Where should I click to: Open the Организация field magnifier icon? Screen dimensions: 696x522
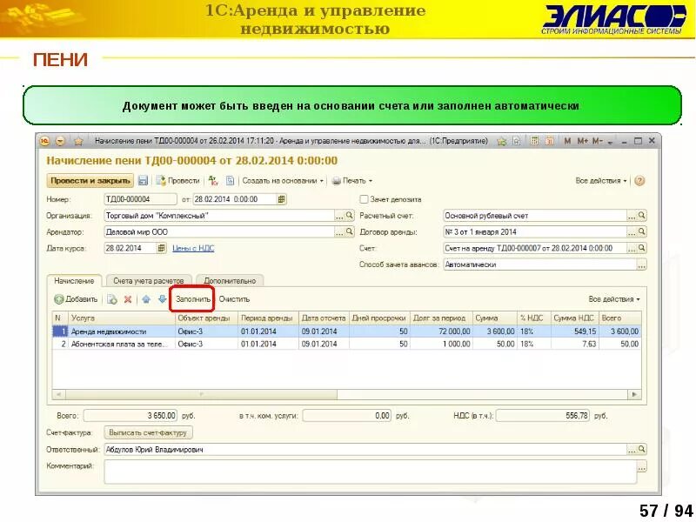click(x=350, y=216)
